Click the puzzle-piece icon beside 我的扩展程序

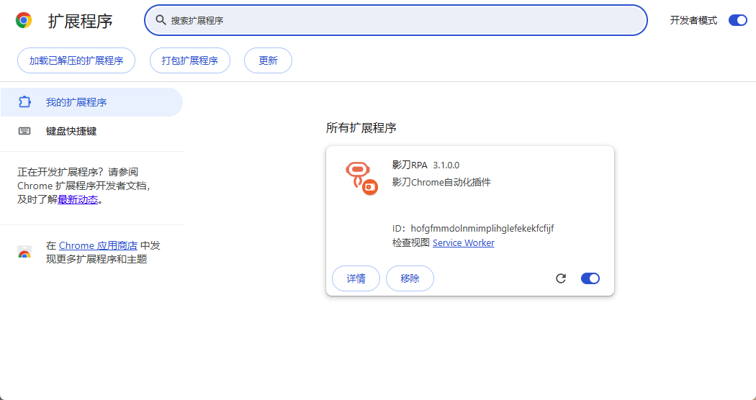24,102
